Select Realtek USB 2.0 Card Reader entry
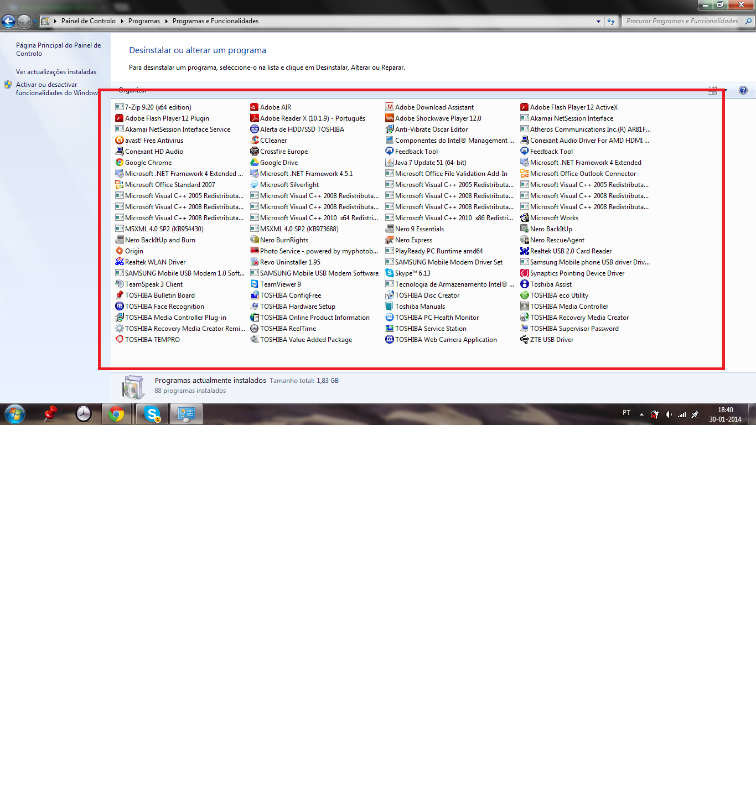Image resolution: width=756 pixels, height=799 pixels. [566, 251]
